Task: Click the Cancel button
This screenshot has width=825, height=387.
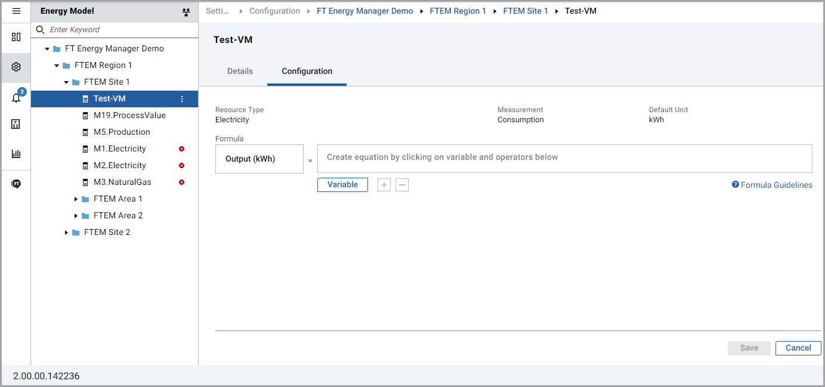Action: click(x=798, y=348)
